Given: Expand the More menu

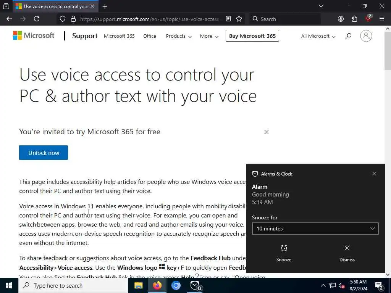Looking at the screenshot, I should (209, 36).
